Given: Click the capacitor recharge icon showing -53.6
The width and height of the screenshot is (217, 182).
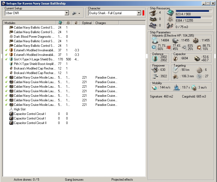Looking at the screenshot, I should (x=197, y=59).
